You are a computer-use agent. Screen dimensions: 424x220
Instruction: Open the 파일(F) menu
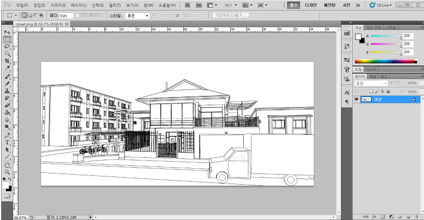[22, 5]
